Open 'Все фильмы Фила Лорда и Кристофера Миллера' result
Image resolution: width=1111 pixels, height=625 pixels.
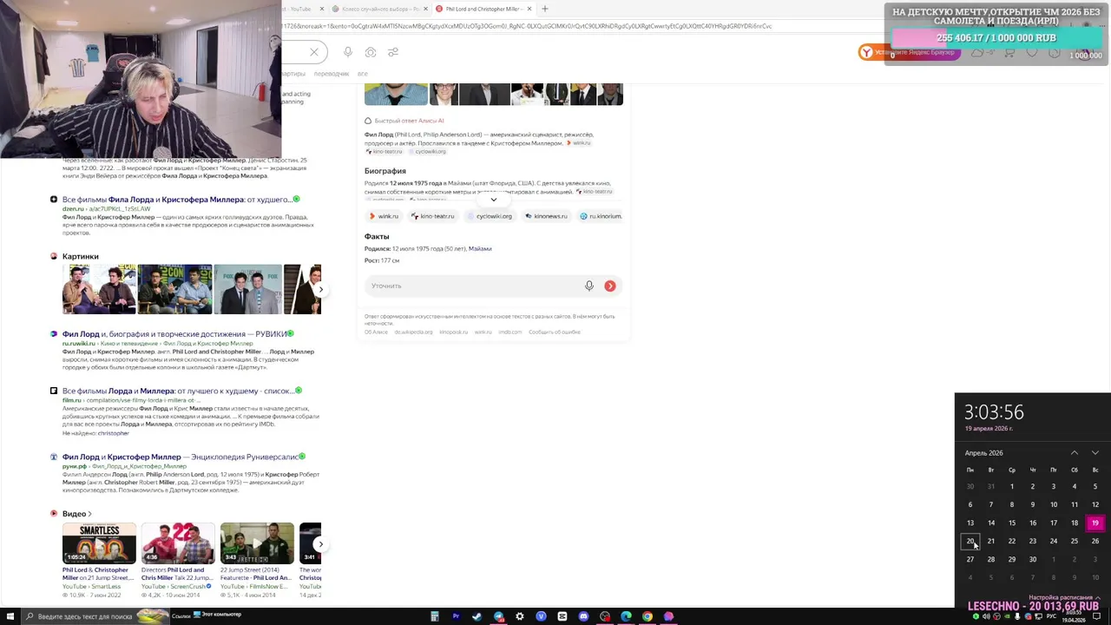(x=177, y=200)
